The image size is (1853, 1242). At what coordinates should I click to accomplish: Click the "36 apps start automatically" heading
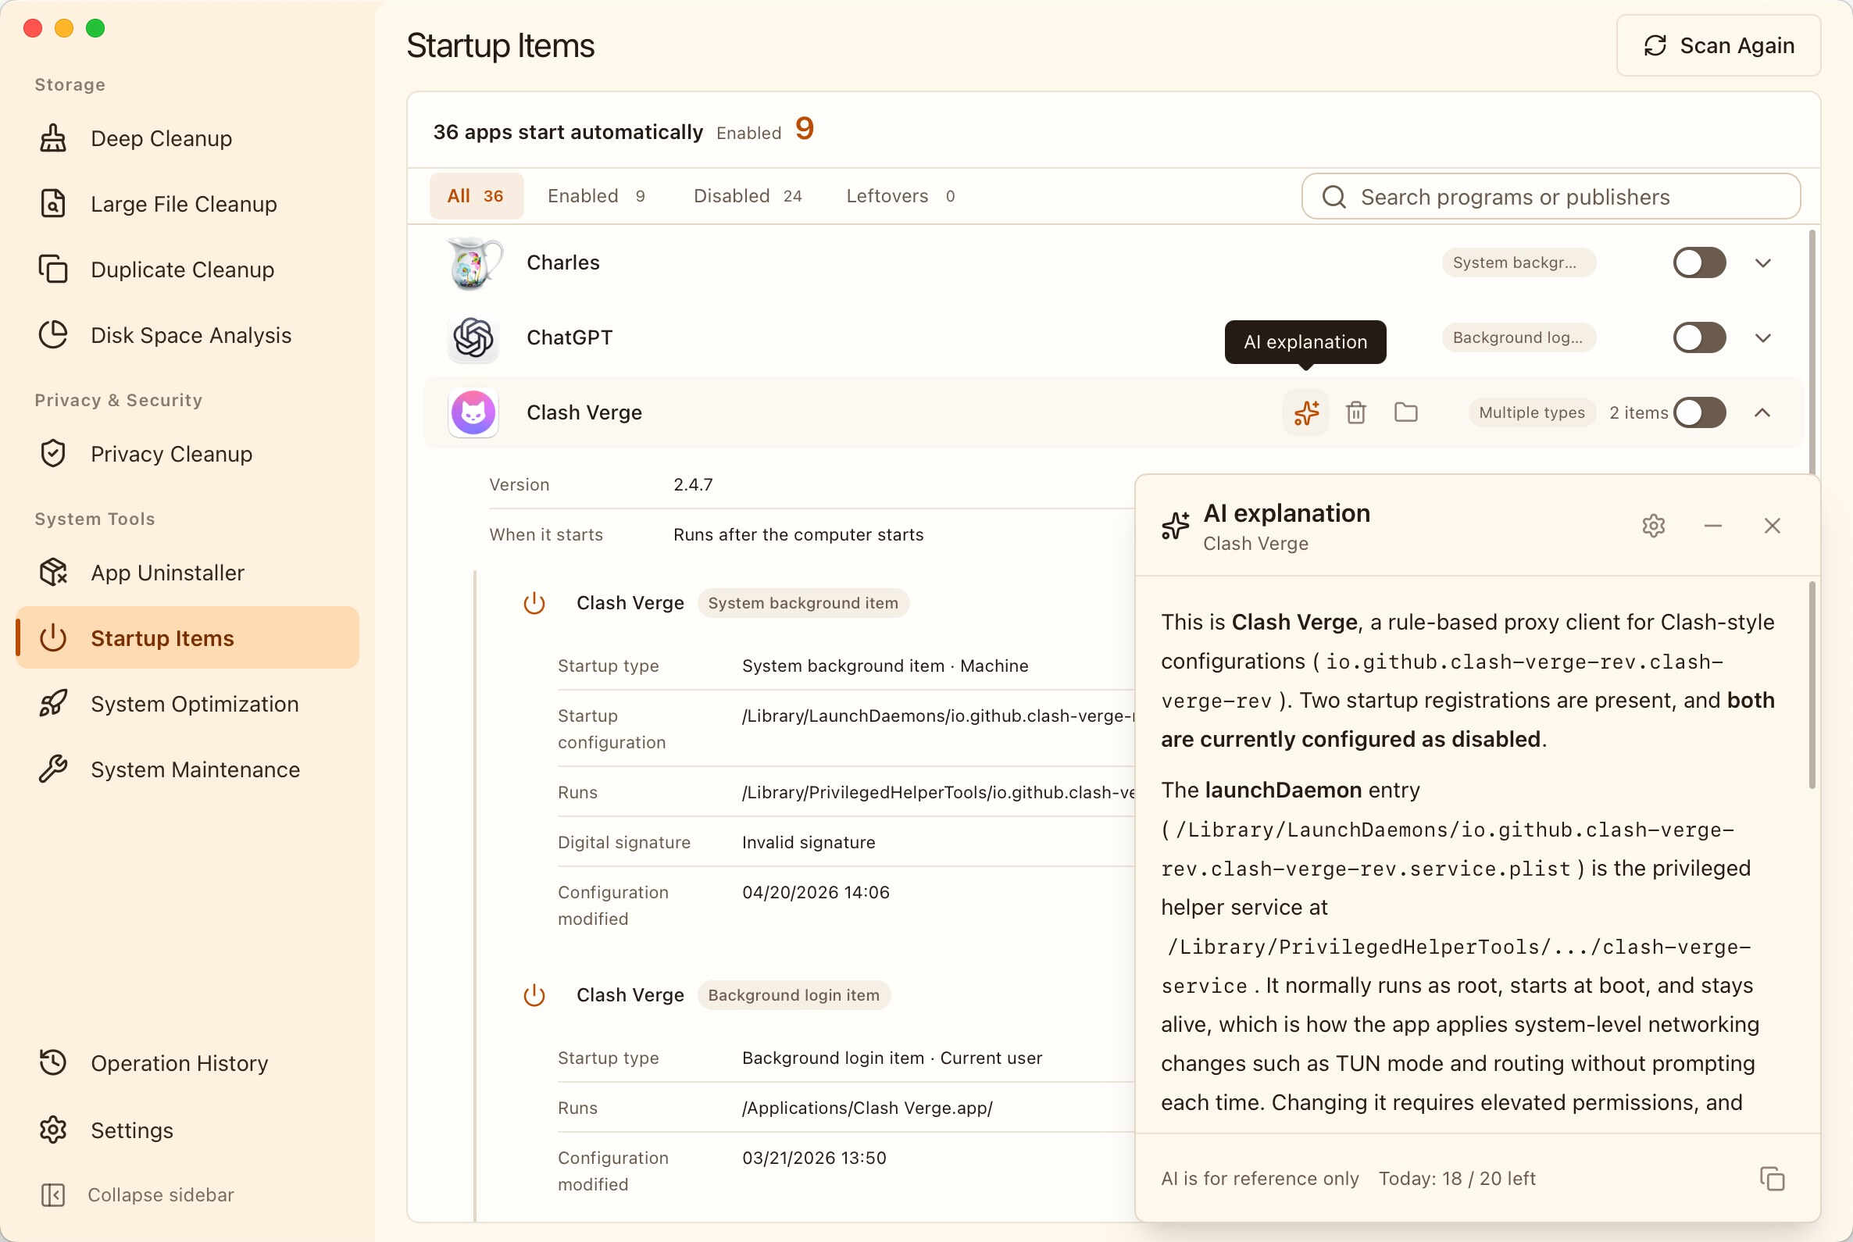pyautogui.click(x=567, y=131)
